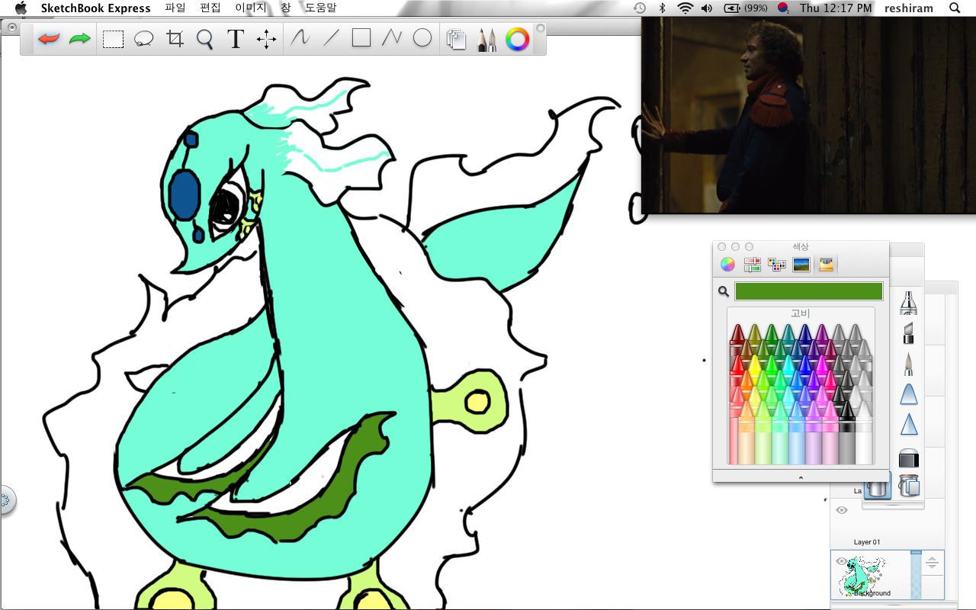The width and height of the screenshot is (976, 610).
Task: Open the 이미지 menu
Action: tap(250, 8)
